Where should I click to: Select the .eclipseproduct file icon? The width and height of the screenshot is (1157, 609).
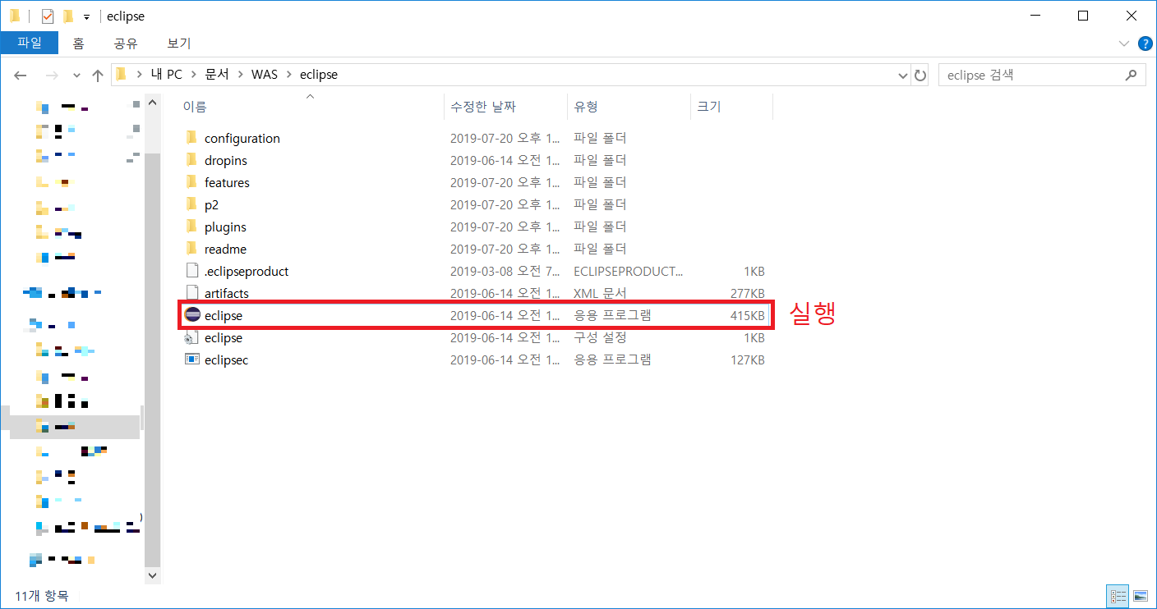192,271
